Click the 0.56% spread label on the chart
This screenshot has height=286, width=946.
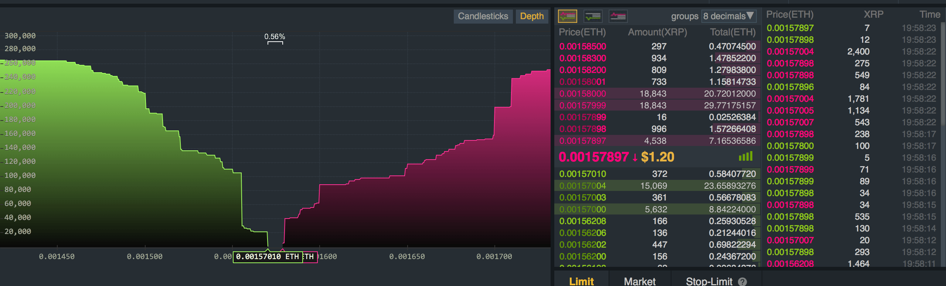[275, 36]
